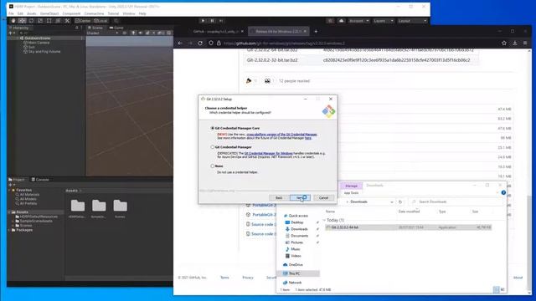This screenshot has width=536, height=301.
Task: Open Unity cloud services icon
Action: 341,21
